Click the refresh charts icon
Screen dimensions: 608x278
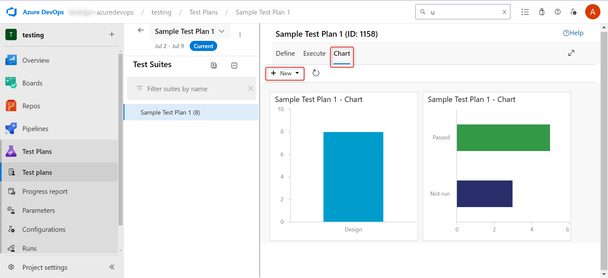pos(316,73)
